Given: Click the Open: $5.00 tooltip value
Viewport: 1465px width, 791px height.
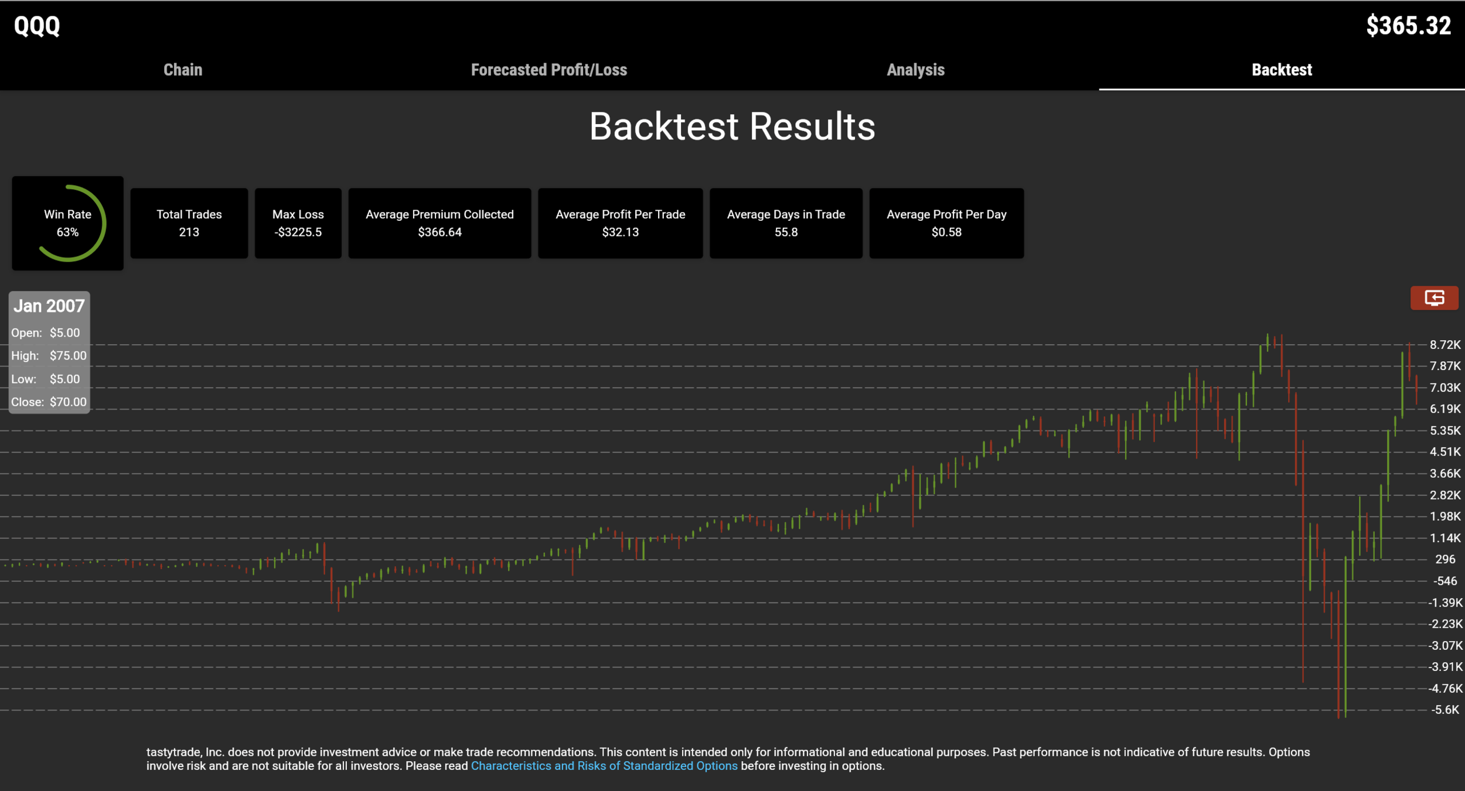Looking at the screenshot, I should tap(64, 333).
